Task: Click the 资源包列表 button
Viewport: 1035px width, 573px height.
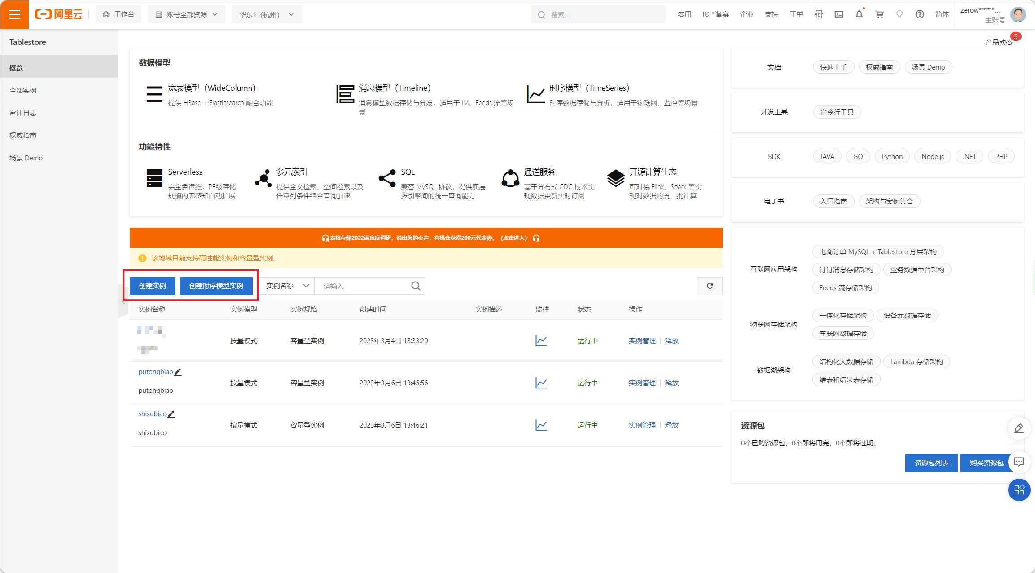Action: pyautogui.click(x=931, y=463)
